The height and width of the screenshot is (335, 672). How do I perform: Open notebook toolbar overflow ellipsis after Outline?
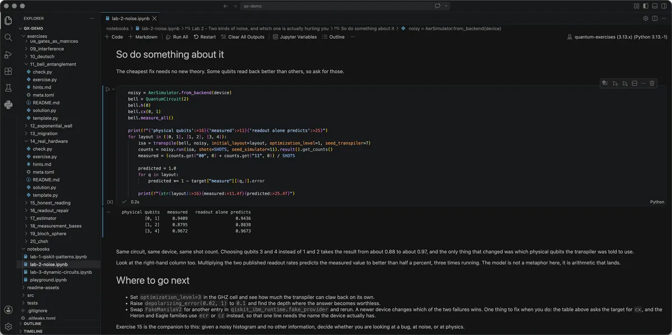(x=352, y=37)
